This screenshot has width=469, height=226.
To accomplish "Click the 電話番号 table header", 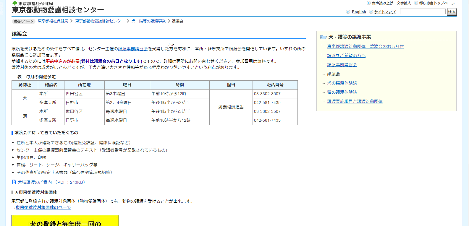I will pyautogui.click(x=275, y=85).
